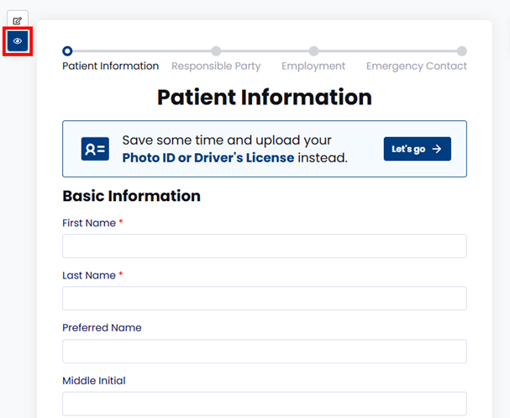Open the Responsible Party step label

pos(216,66)
